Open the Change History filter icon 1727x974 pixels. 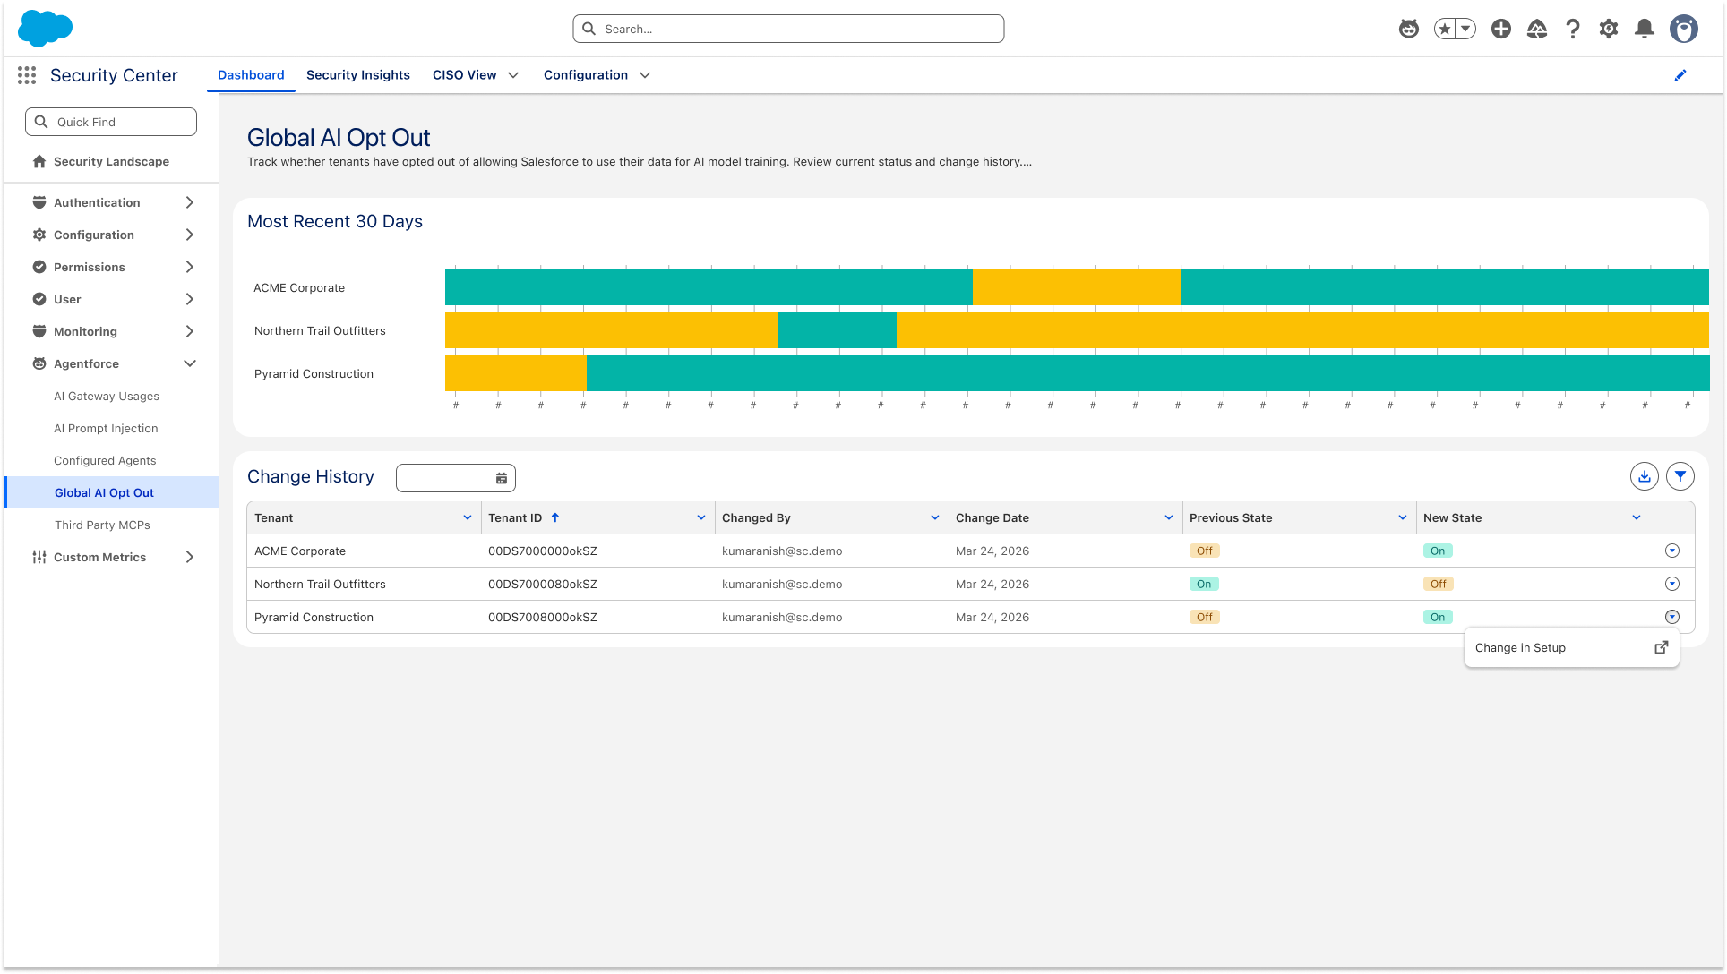[x=1680, y=477]
